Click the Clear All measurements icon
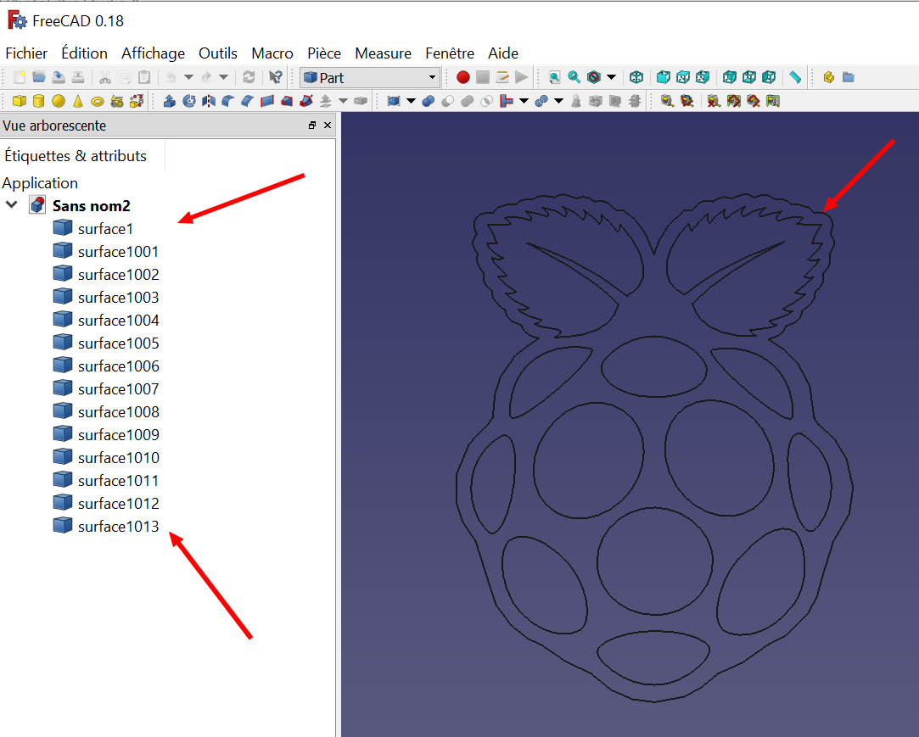919x737 pixels. click(714, 102)
